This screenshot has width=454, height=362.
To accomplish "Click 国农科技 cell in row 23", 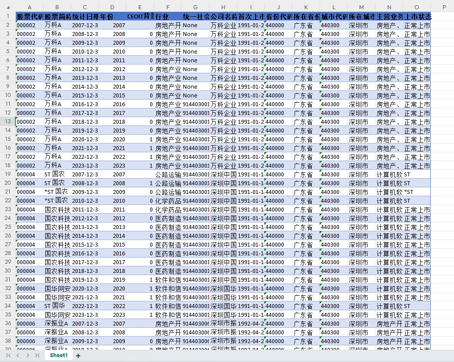I will pyautogui.click(x=57, y=209).
